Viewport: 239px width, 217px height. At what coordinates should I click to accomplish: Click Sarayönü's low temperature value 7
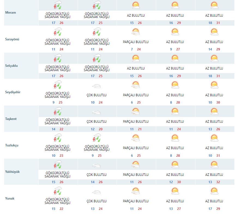click(x=132, y=49)
